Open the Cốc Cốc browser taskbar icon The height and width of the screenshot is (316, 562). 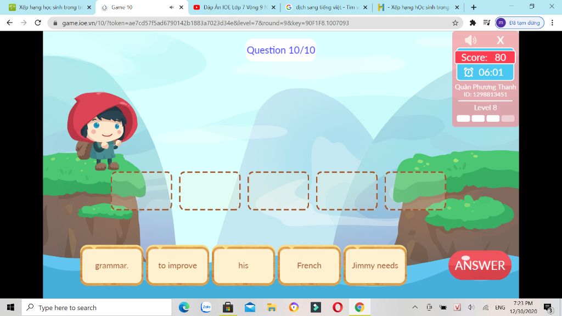click(294, 307)
